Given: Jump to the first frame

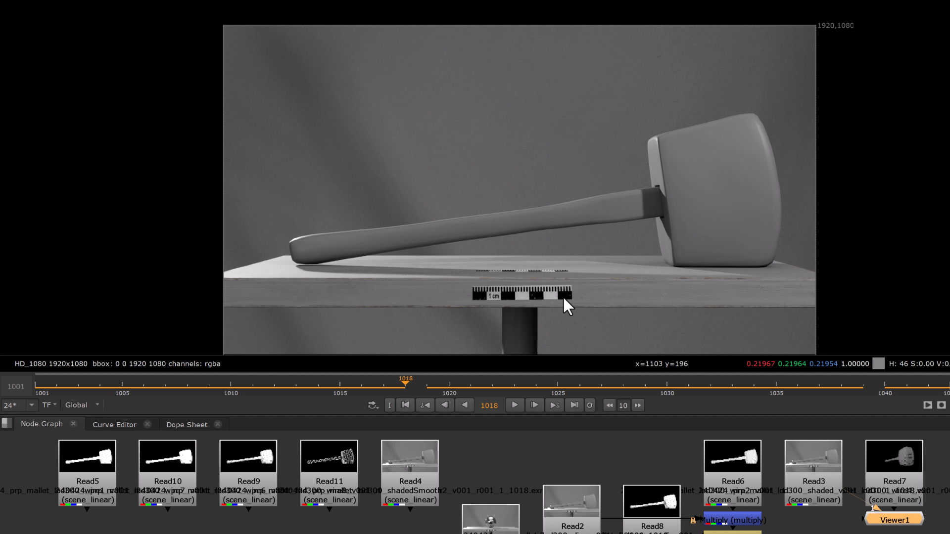Looking at the screenshot, I should pos(405,405).
